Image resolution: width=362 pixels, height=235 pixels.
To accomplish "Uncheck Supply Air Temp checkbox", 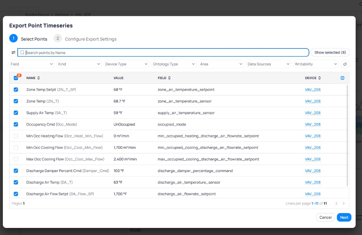I will [x=16, y=113].
